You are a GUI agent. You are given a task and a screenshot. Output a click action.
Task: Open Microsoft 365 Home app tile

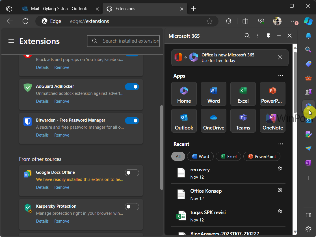pos(184,94)
